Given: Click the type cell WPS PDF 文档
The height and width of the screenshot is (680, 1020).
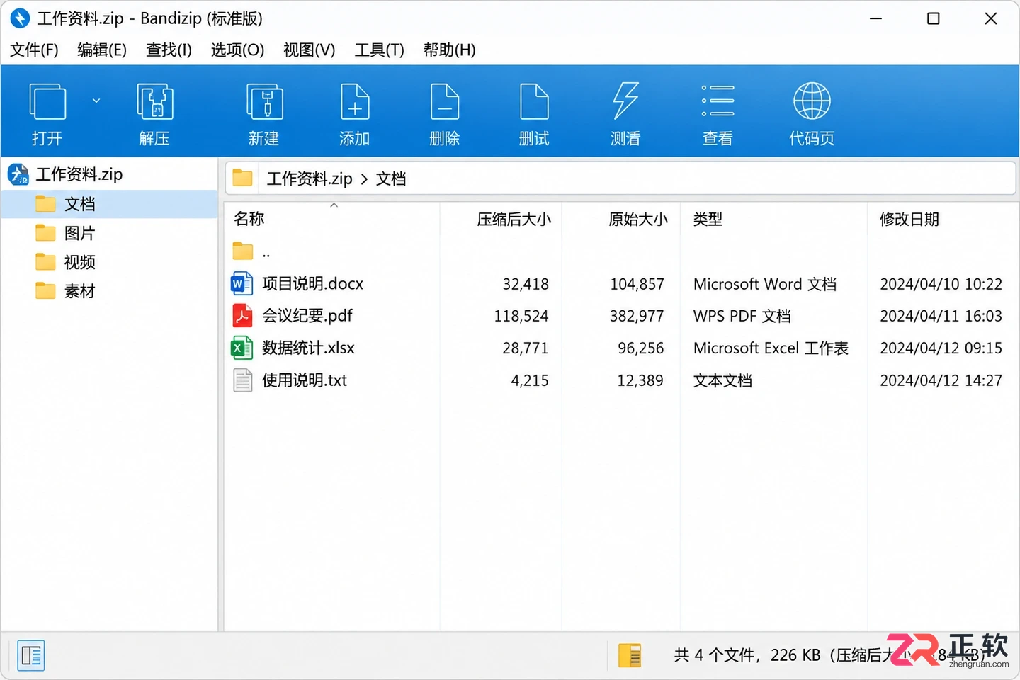Looking at the screenshot, I should tap(742, 316).
